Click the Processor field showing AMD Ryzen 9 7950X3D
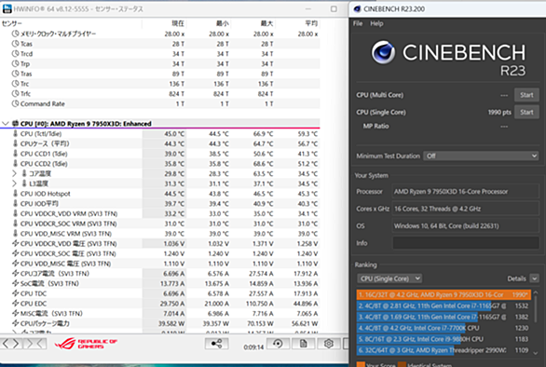The image size is (546, 367). point(466,191)
